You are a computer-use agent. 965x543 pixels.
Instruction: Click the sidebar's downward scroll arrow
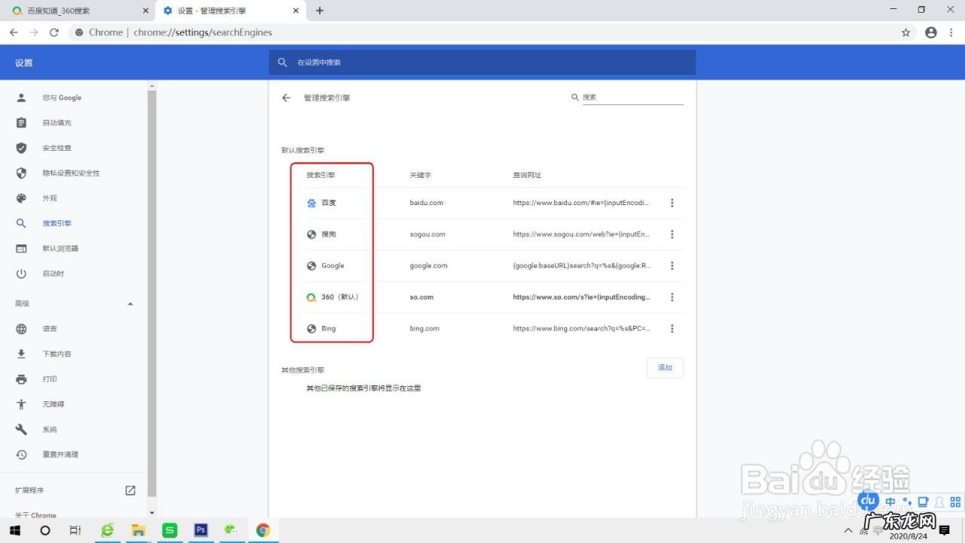click(x=152, y=512)
